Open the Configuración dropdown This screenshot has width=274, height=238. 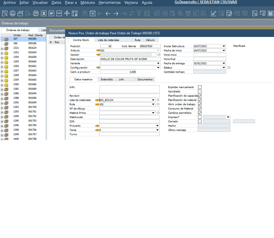tap(158, 67)
